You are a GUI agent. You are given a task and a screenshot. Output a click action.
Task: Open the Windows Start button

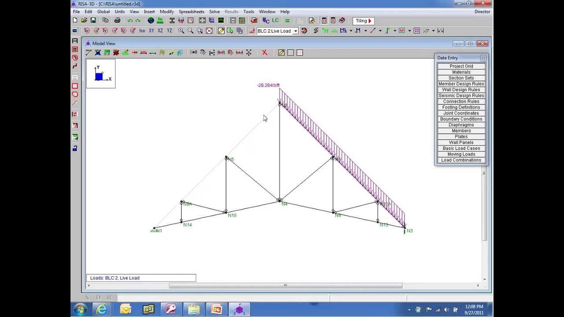tap(80, 310)
